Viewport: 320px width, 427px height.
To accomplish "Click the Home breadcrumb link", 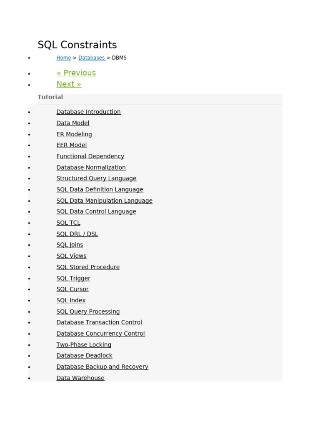I will [64, 58].
